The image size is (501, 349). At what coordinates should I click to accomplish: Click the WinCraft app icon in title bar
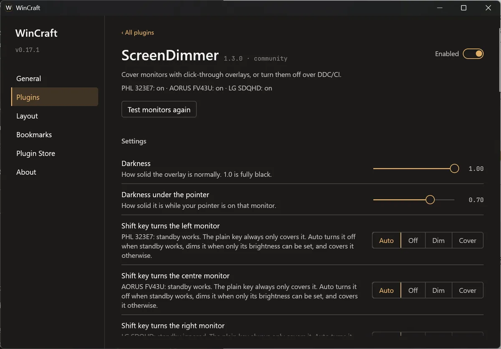[x=9, y=8]
